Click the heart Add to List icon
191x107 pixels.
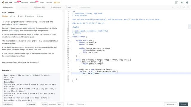point(26,16)
